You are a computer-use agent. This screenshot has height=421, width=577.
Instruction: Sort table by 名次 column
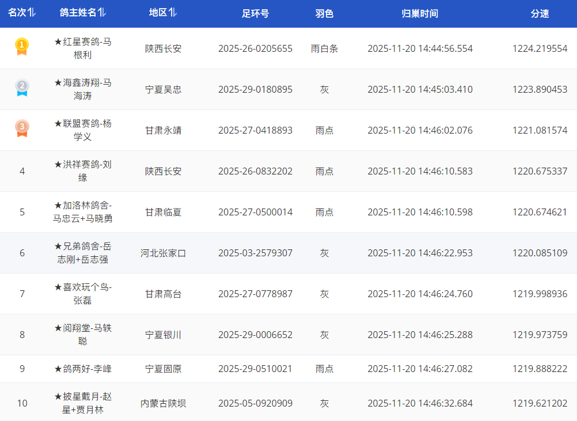[x=22, y=13]
